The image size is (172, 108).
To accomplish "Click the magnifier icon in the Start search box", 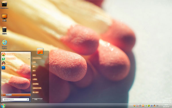I will click(x=28, y=99).
